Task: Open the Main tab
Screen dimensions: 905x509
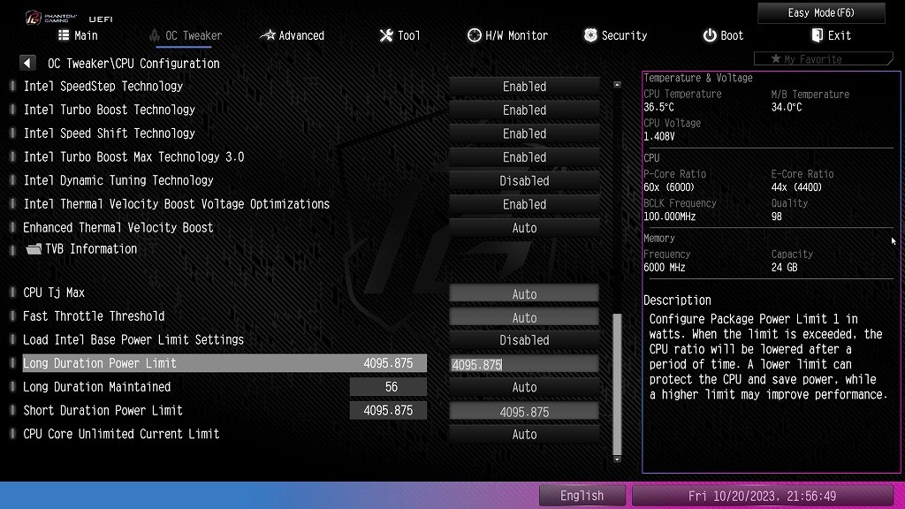Action: coord(78,35)
